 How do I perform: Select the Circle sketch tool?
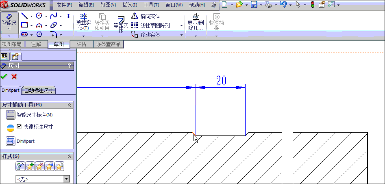(x=39, y=16)
